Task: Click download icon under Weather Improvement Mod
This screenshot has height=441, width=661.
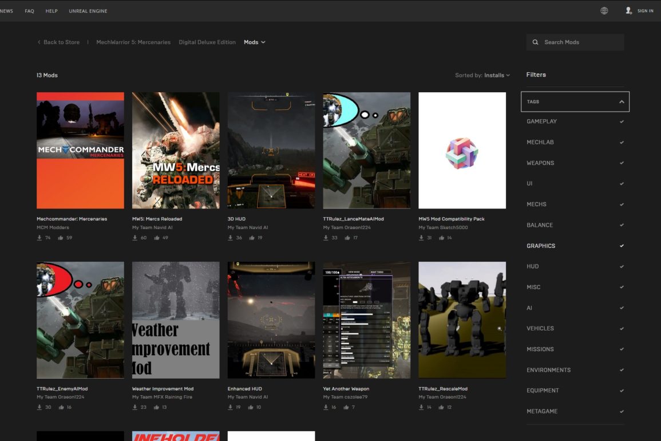Action: click(x=135, y=407)
